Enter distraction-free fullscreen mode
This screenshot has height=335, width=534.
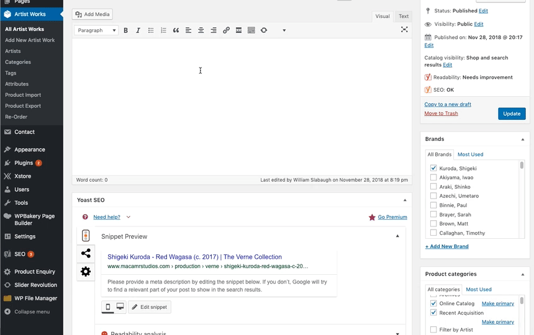[x=404, y=30]
